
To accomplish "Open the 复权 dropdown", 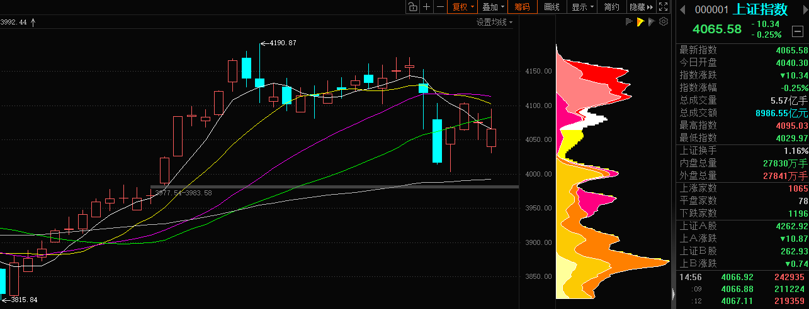I will pos(463,7).
